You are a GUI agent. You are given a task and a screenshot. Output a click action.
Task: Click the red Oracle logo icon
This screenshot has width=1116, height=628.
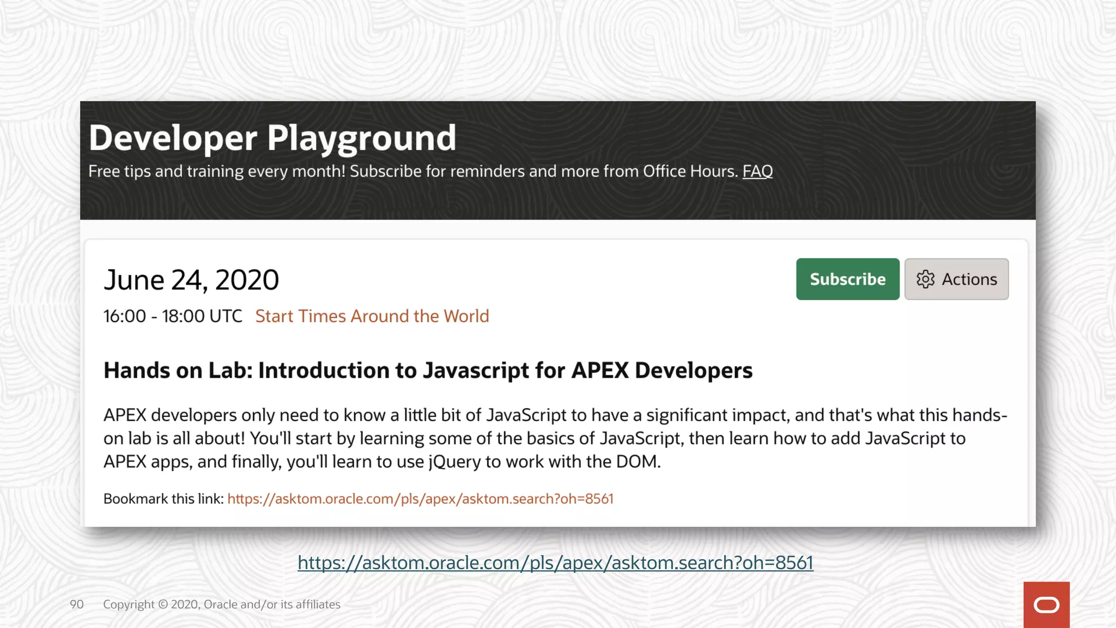(x=1046, y=605)
